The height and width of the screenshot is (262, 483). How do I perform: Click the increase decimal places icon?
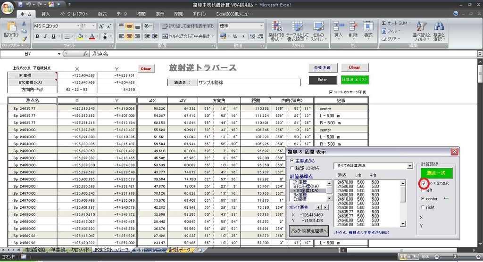click(252, 36)
